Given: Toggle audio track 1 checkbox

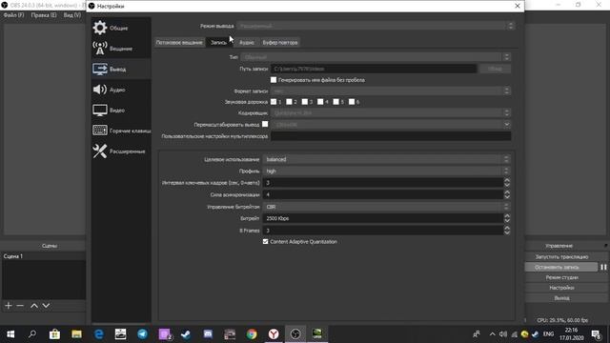Looking at the screenshot, I should click(274, 102).
